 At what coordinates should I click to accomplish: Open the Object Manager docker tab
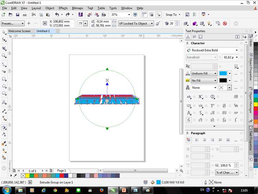(x=250, y=100)
